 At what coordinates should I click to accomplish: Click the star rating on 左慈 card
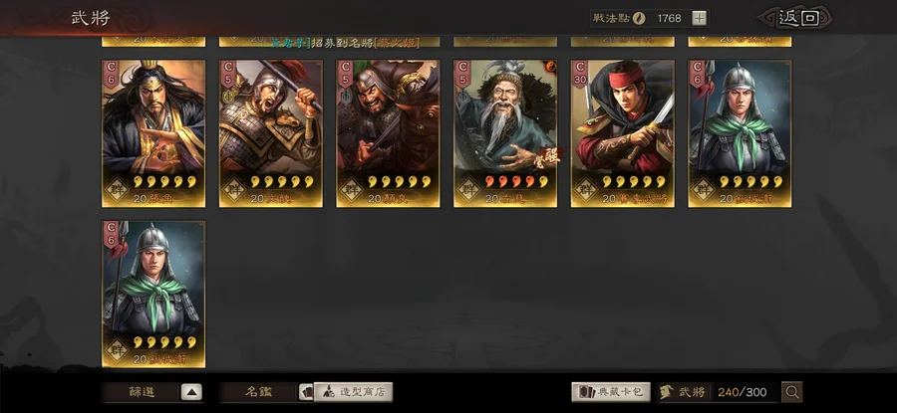point(517,182)
